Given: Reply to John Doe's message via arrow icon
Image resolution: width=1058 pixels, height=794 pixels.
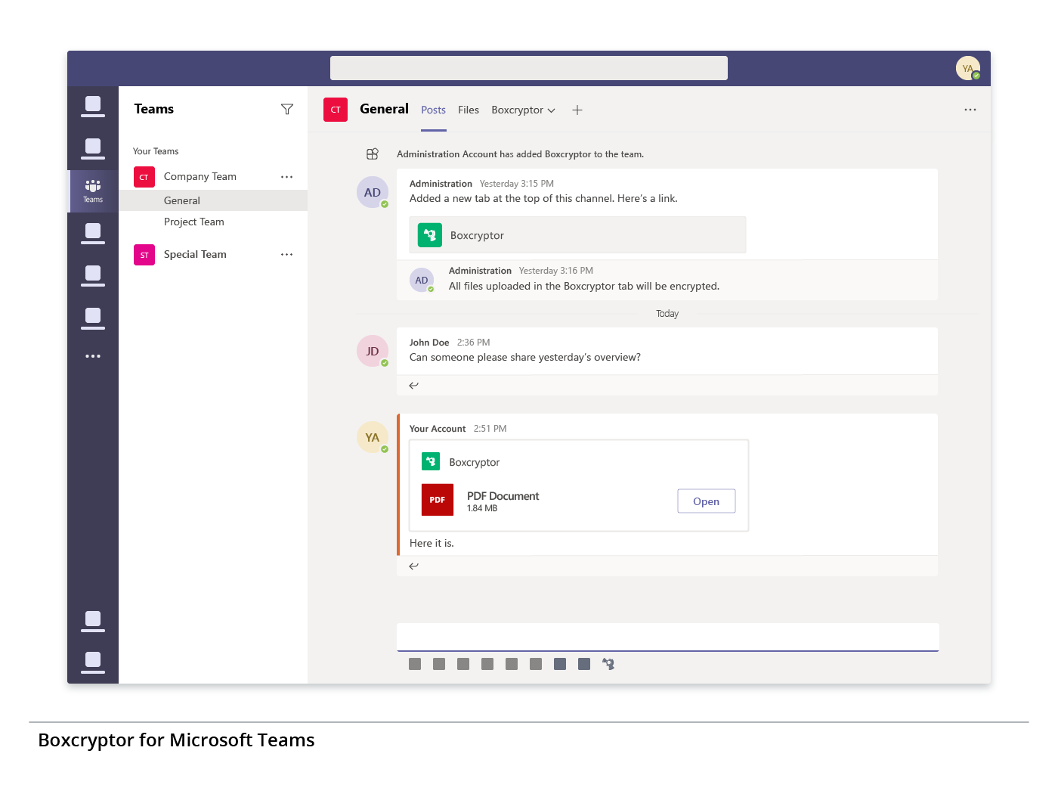Looking at the screenshot, I should pyautogui.click(x=413, y=386).
